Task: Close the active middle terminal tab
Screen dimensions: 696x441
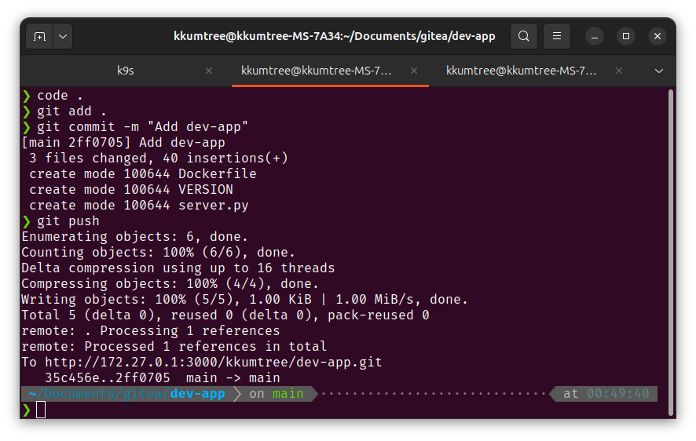Action: 414,71
